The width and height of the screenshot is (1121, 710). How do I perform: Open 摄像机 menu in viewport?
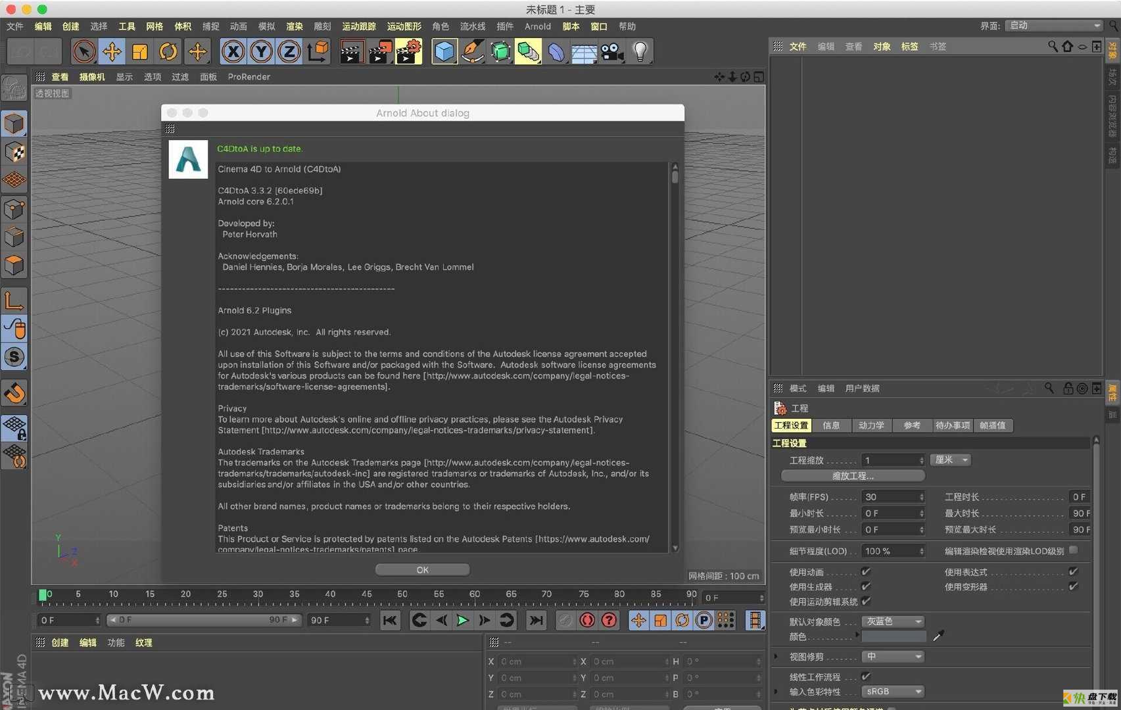(x=92, y=77)
